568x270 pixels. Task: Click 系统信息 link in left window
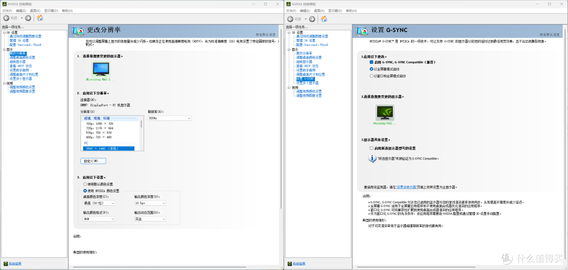click(x=15, y=264)
